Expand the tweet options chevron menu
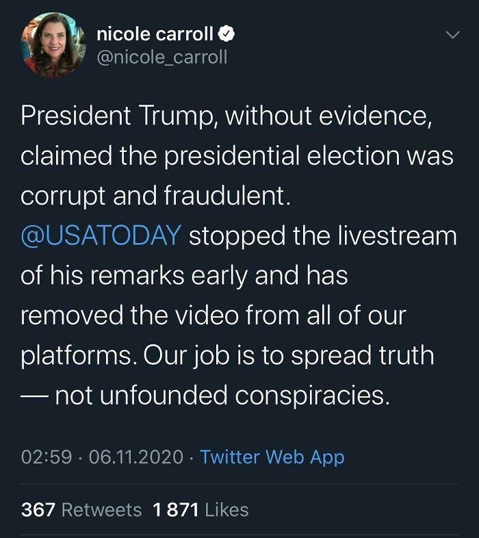This screenshot has height=538, width=479. 452,34
